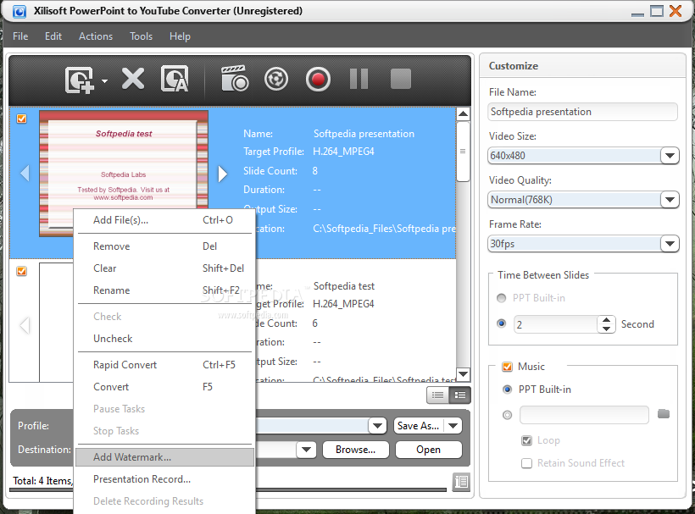Click the Add File toolbar icon
This screenshot has width=695, height=514.
(x=80, y=80)
